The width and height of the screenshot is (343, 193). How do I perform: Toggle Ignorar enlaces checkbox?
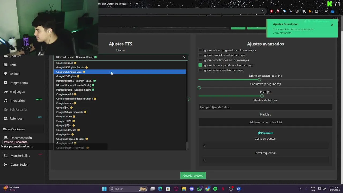pyautogui.click(x=200, y=70)
